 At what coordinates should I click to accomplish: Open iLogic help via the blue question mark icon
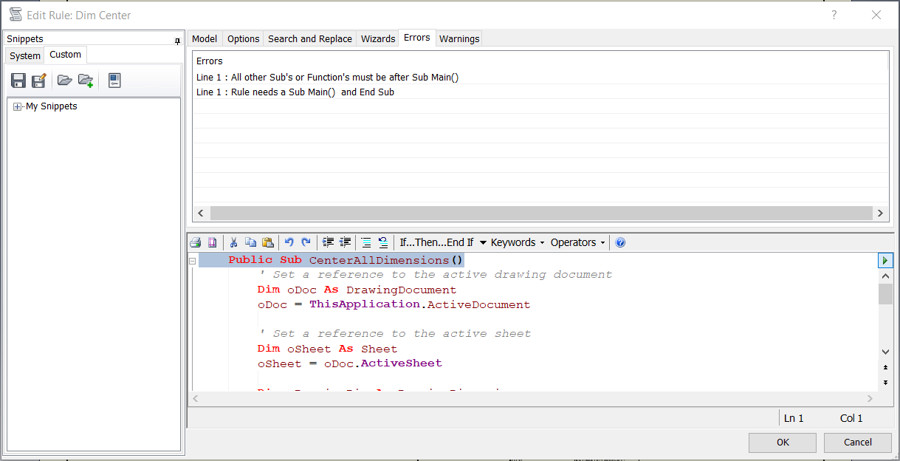point(620,242)
